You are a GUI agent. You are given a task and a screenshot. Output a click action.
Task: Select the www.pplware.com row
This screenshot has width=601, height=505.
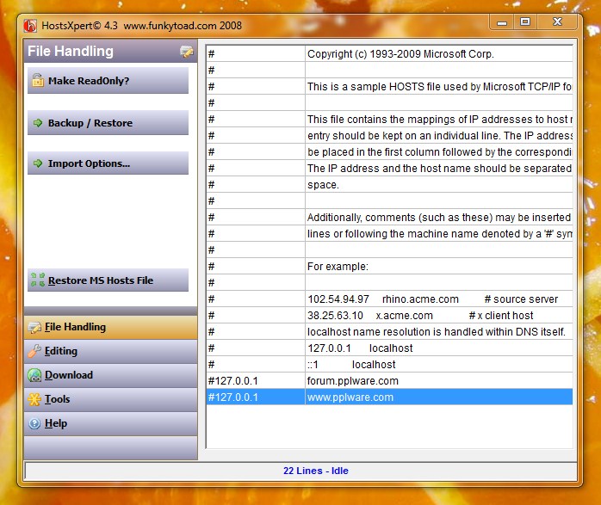pos(389,397)
